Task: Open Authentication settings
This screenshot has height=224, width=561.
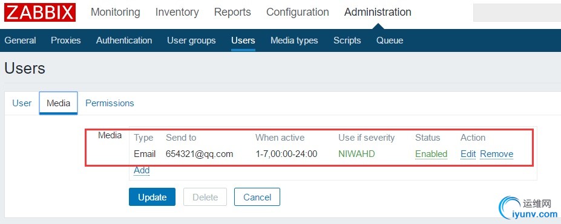Action: tap(124, 40)
